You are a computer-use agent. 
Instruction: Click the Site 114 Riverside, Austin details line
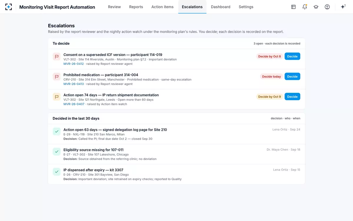pyautogui.click(x=120, y=59)
